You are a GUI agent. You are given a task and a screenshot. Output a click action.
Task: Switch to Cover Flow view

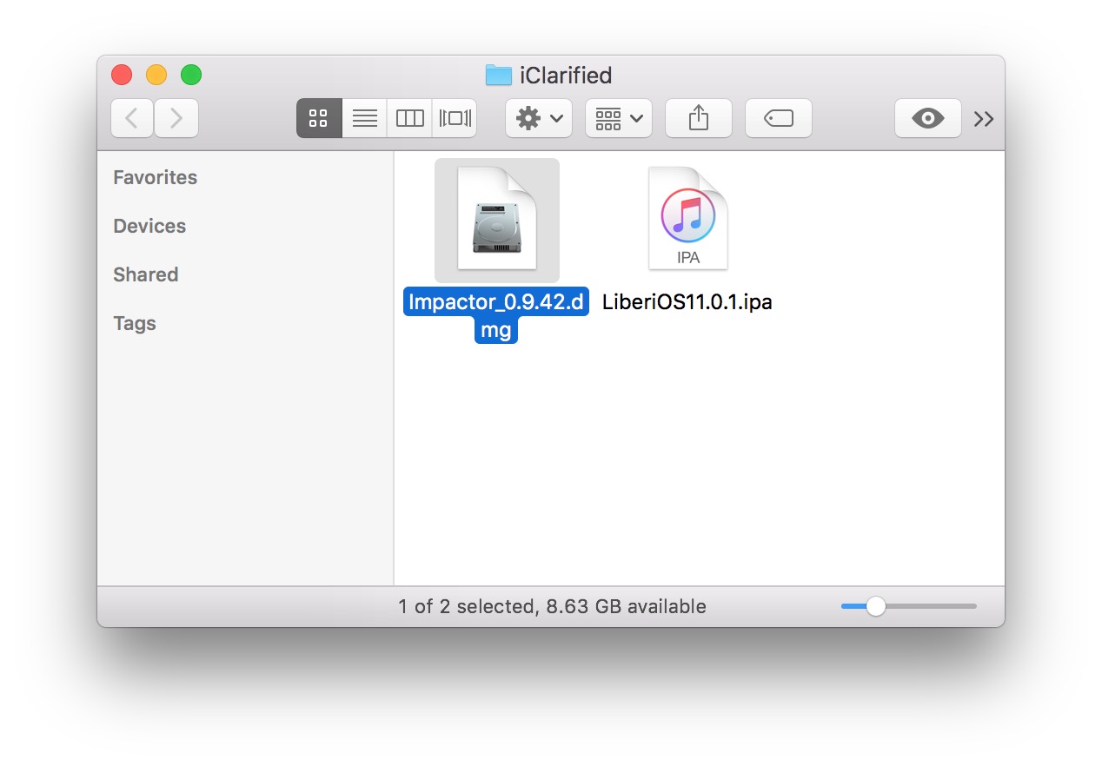tap(455, 118)
